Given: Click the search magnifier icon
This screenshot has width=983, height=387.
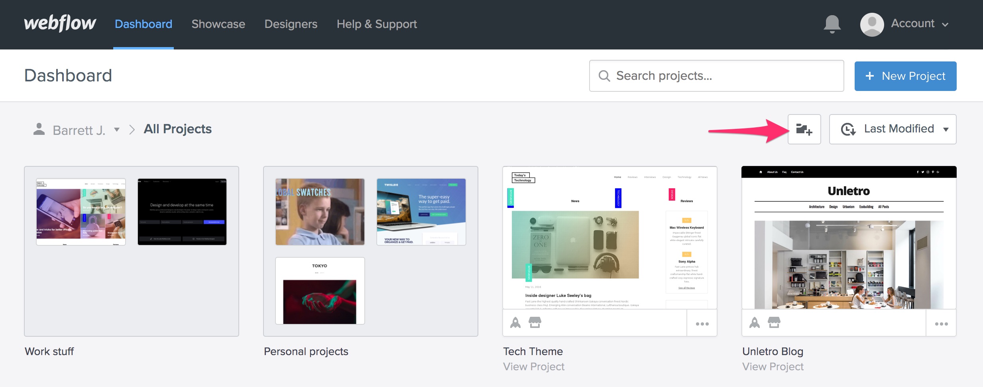Looking at the screenshot, I should pos(604,76).
